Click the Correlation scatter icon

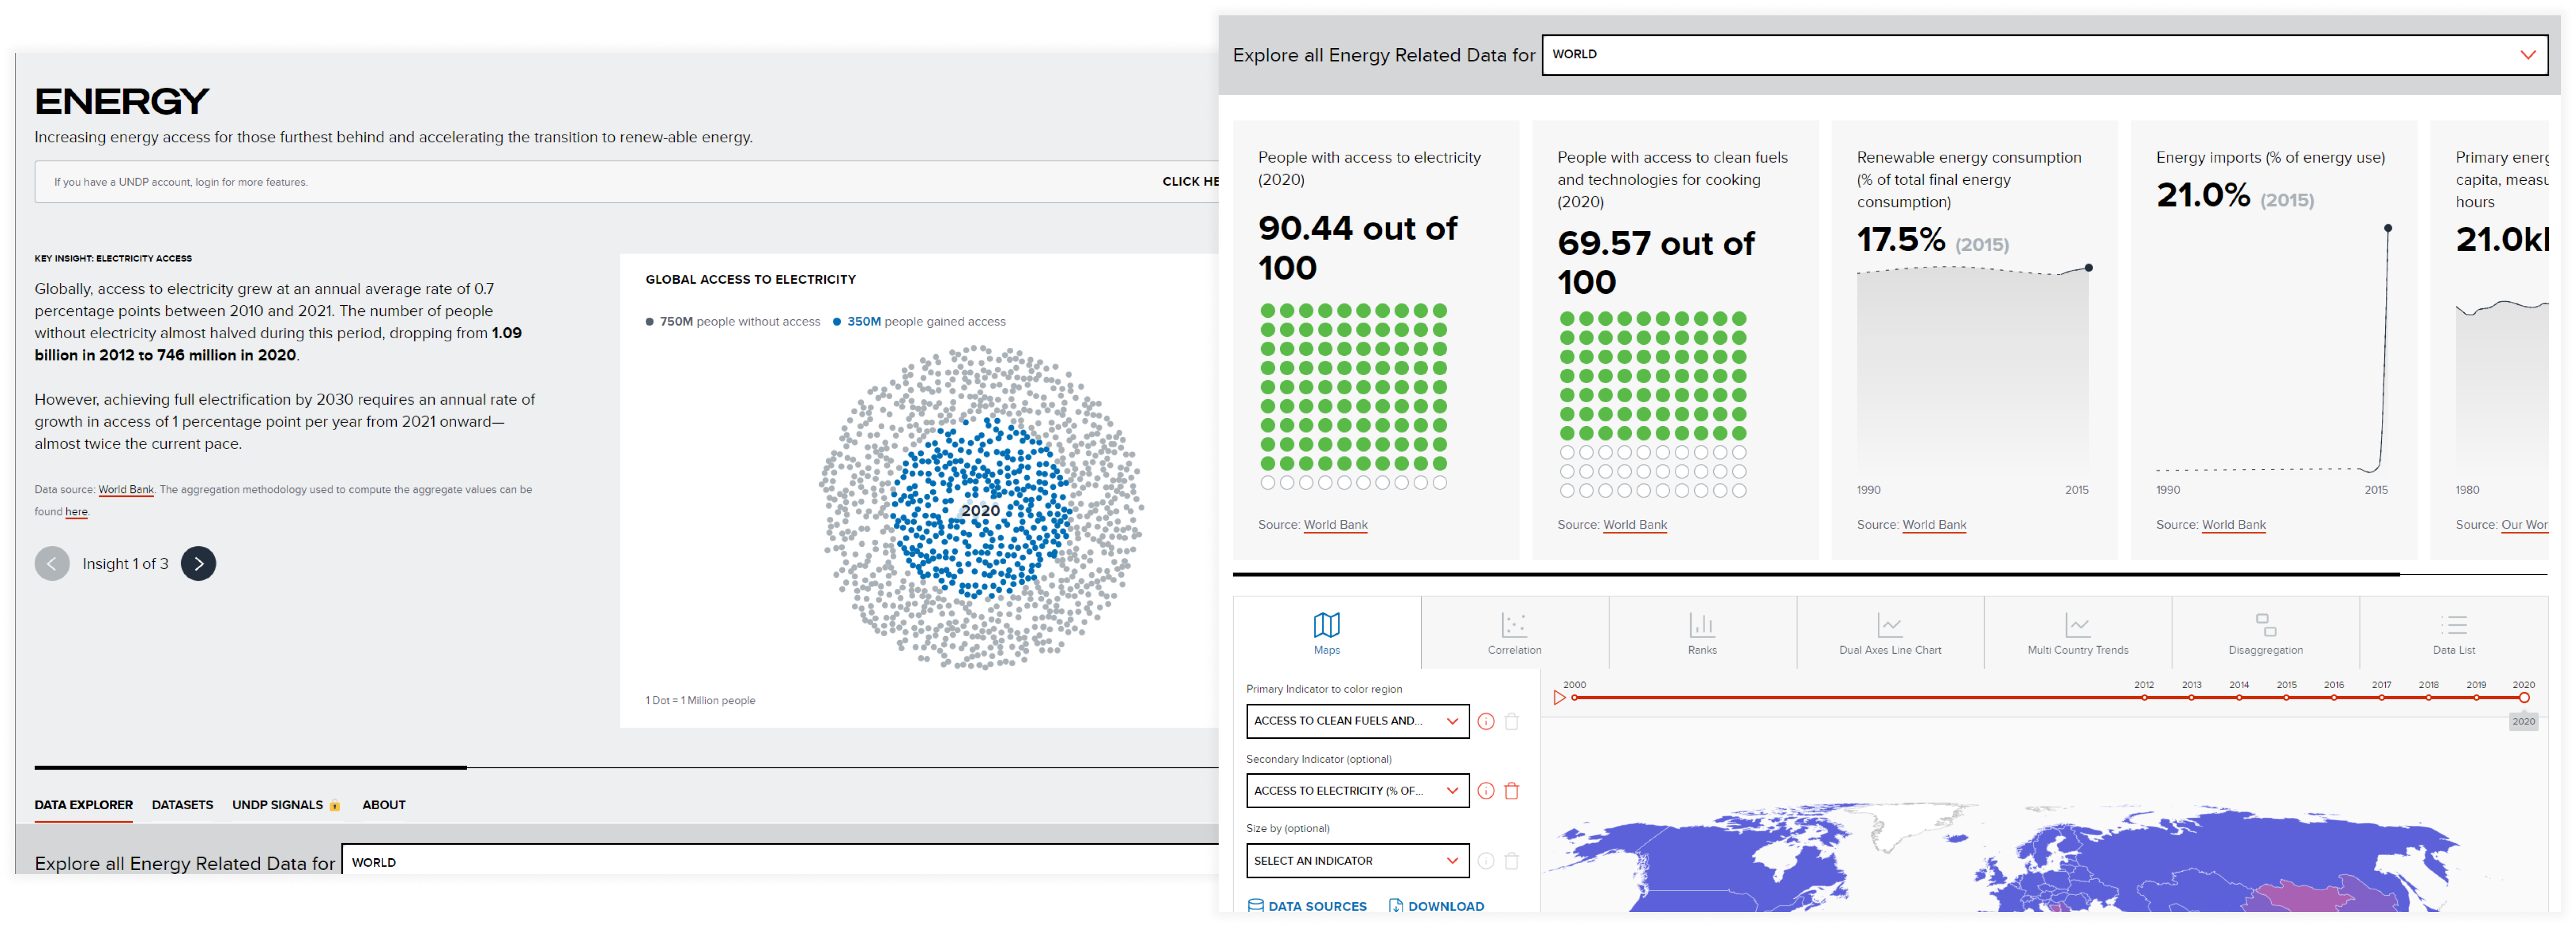click(1514, 625)
